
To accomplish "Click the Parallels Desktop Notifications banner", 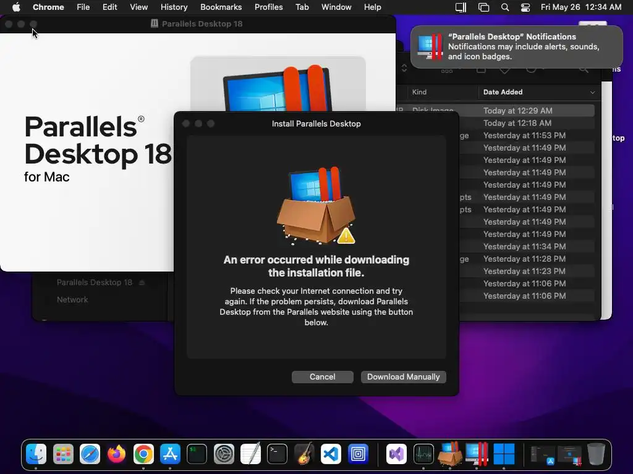I will coord(517,47).
